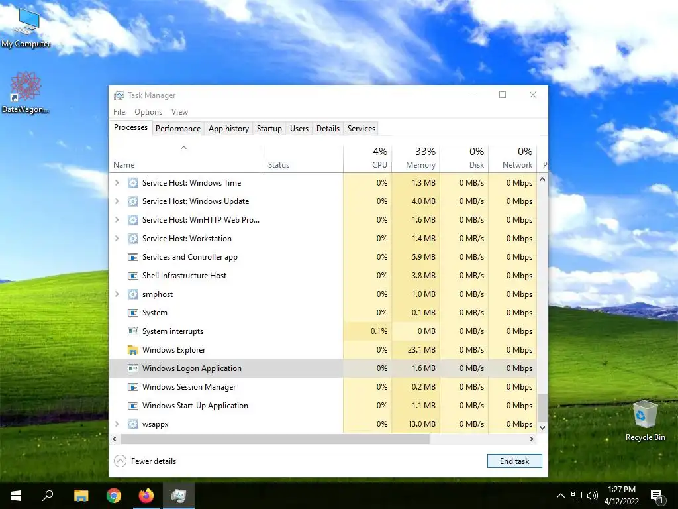Viewport: 678px width, 509px height.
Task: Click the smphost gear icon
Action: 132,294
